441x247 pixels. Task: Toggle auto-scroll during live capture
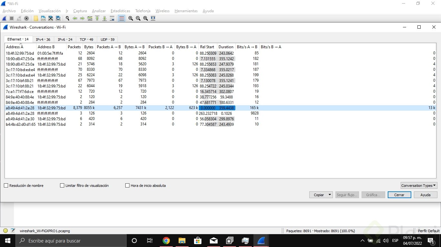pyautogui.click(x=112, y=18)
